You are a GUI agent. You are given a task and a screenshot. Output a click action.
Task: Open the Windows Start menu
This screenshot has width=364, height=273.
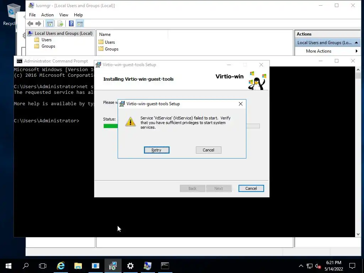9,266
